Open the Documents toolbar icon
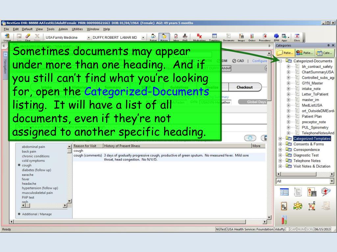337x252 pixels. pyautogui.click(x=229, y=37)
